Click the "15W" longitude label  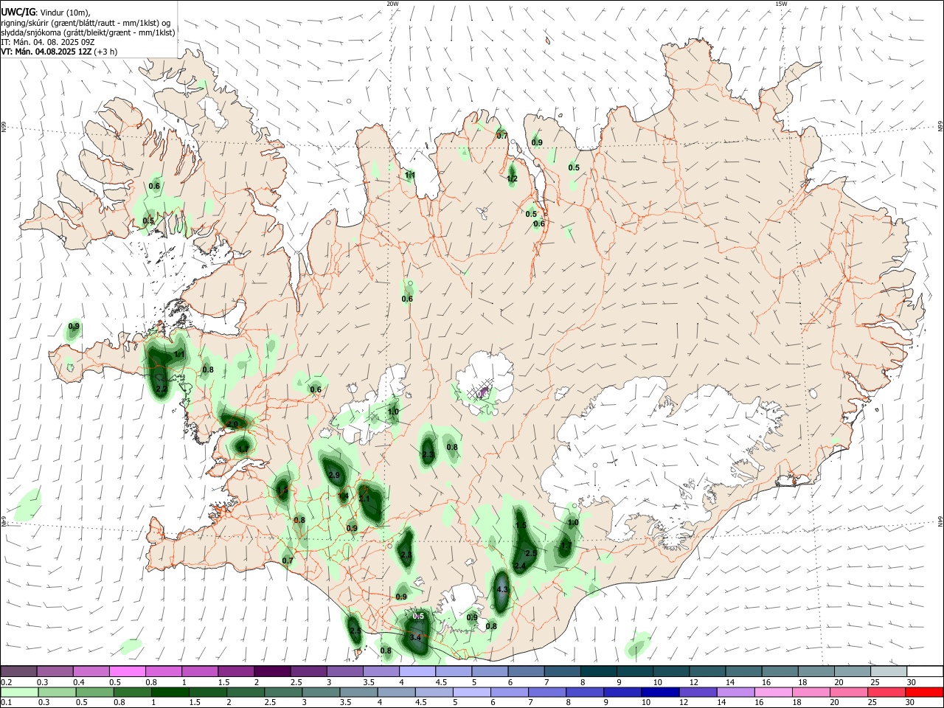point(781,4)
